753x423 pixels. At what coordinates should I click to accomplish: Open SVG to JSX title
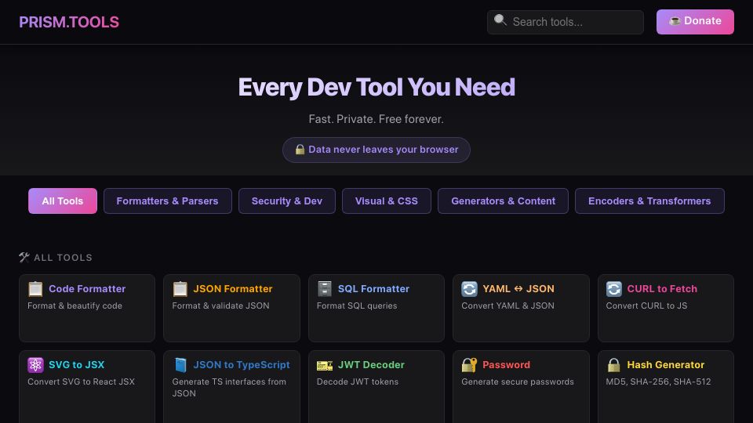coord(76,364)
